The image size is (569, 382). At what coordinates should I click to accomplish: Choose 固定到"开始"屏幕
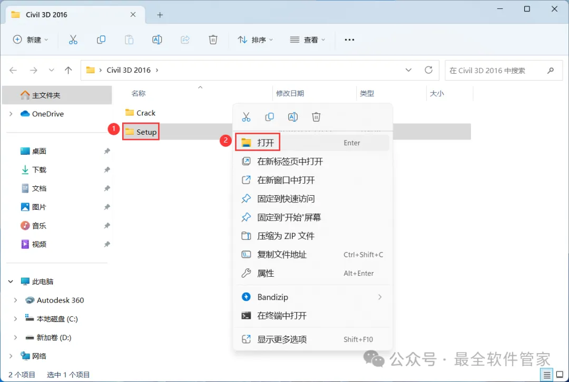click(x=312, y=217)
